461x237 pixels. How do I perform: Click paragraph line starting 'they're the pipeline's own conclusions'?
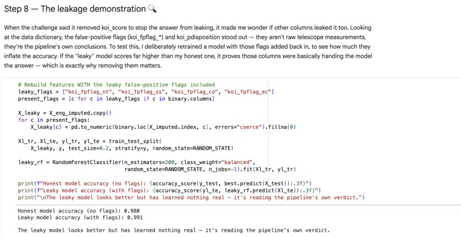point(187,46)
